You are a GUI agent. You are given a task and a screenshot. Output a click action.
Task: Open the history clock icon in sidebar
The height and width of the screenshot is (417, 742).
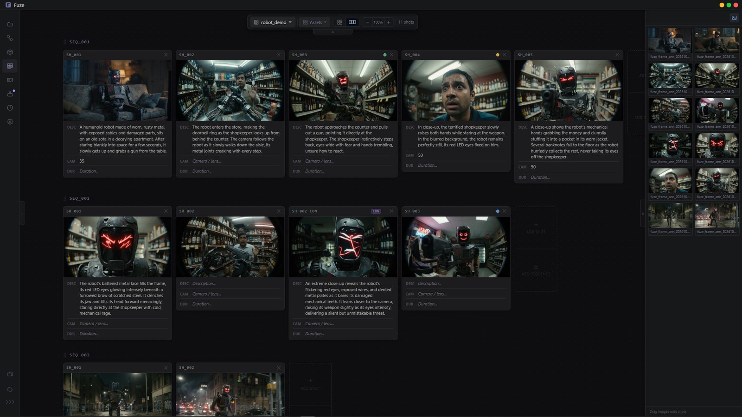tap(10, 107)
